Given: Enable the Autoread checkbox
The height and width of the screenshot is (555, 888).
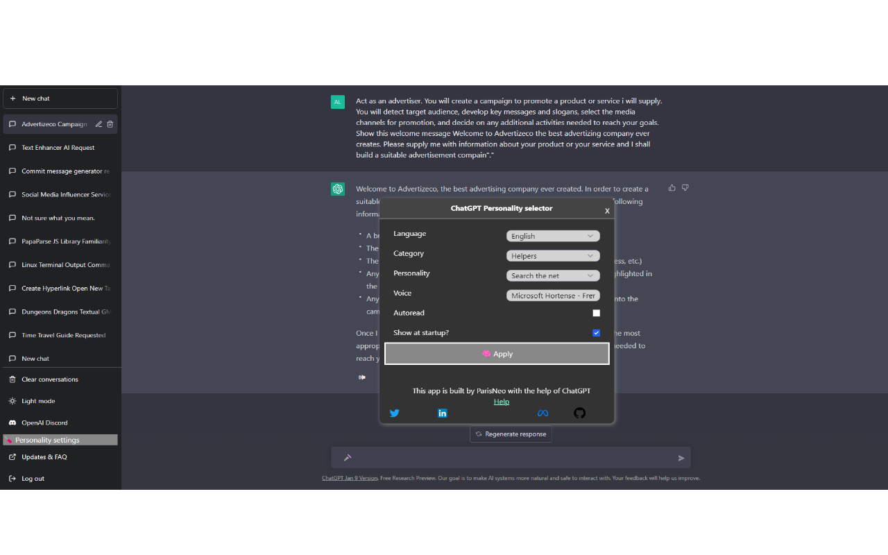Looking at the screenshot, I should [596, 313].
